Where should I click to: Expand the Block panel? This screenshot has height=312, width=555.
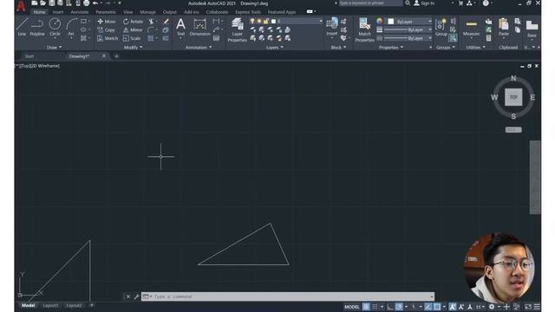[339, 47]
